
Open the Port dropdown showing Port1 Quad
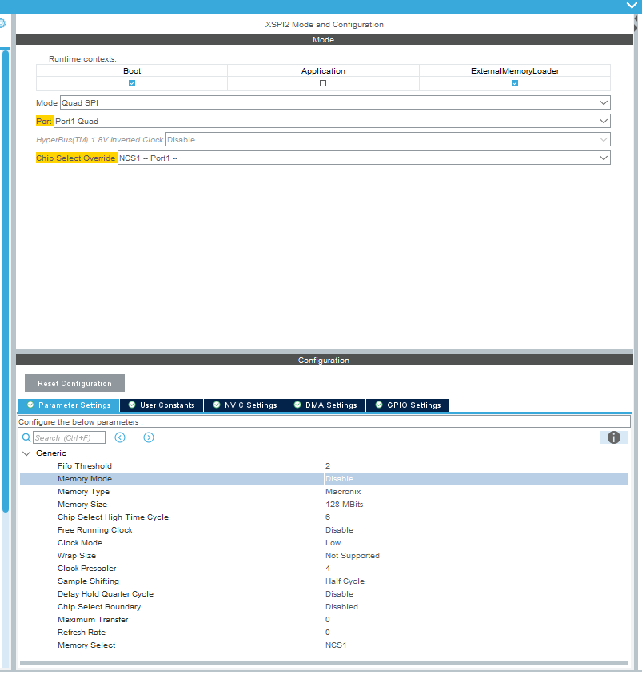pyautogui.click(x=332, y=121)
